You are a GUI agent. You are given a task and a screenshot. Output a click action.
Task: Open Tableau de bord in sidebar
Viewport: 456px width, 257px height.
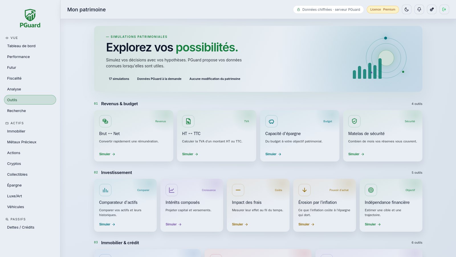(30, 46)
